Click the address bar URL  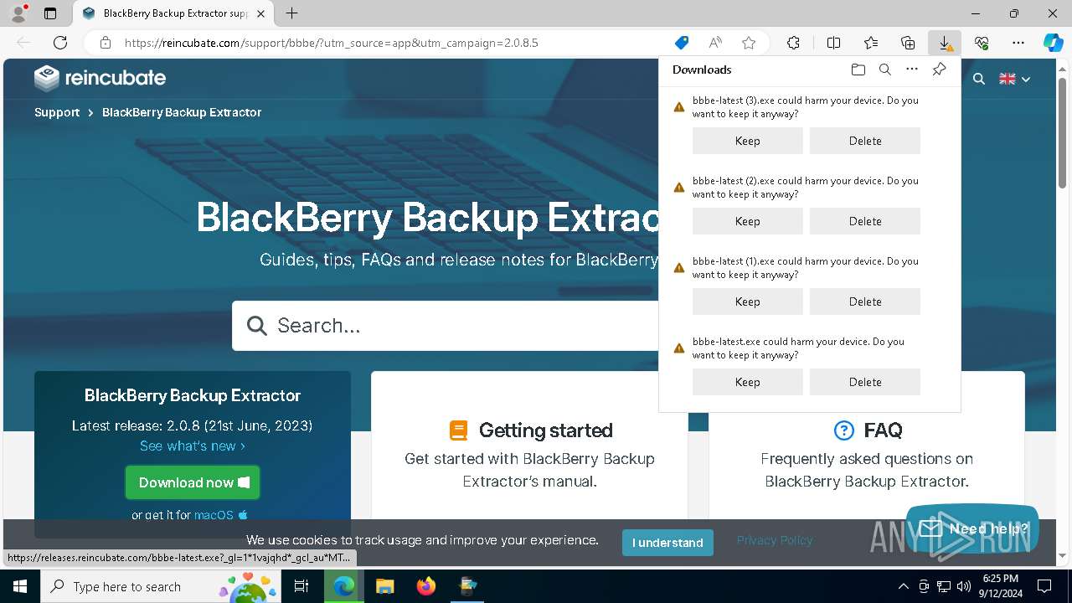[x=332, y=43]
